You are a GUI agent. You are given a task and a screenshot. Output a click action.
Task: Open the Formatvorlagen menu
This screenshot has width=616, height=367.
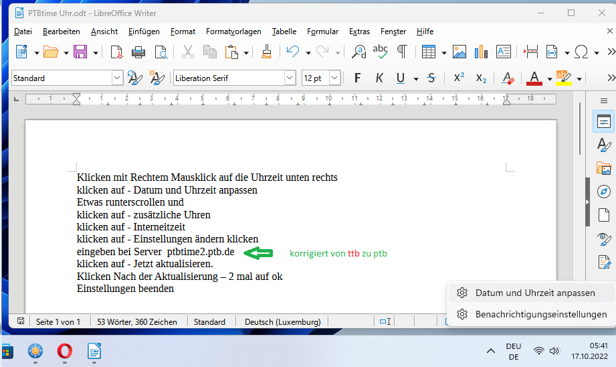[x=233, y=31]
